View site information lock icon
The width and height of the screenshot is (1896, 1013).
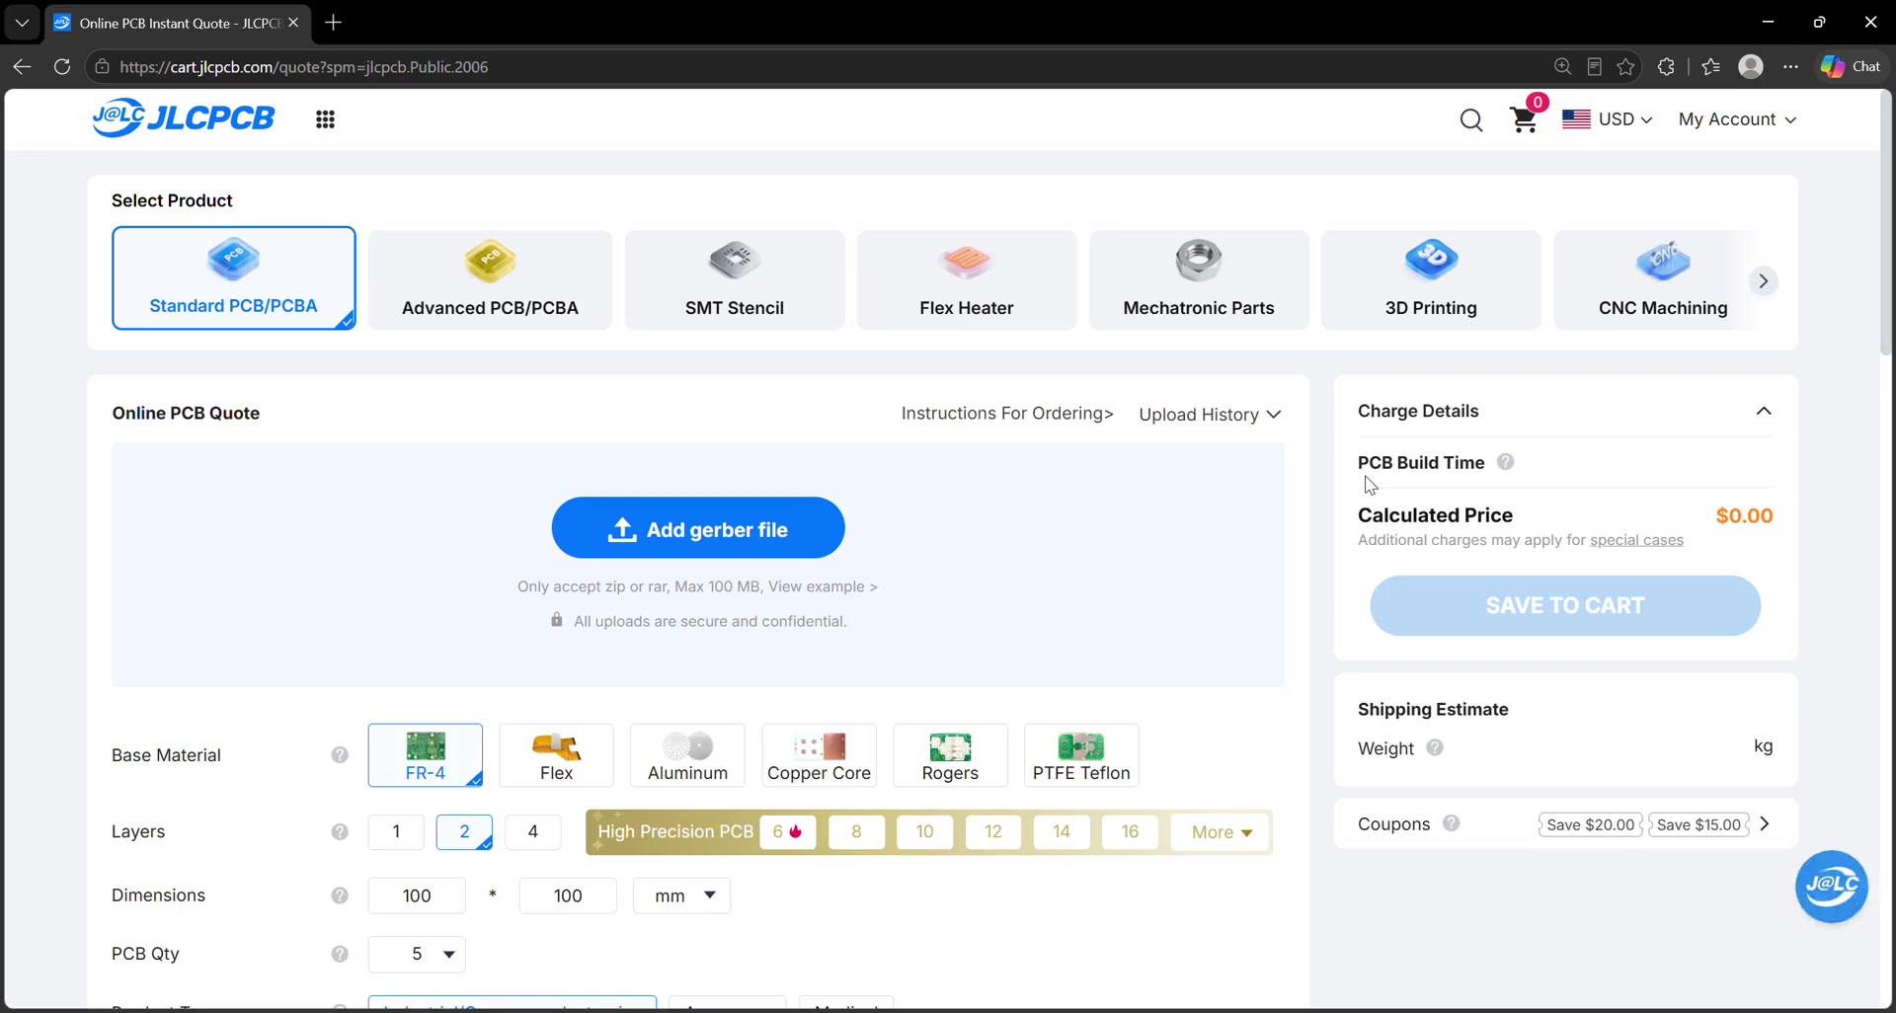[x=102, y=66]
